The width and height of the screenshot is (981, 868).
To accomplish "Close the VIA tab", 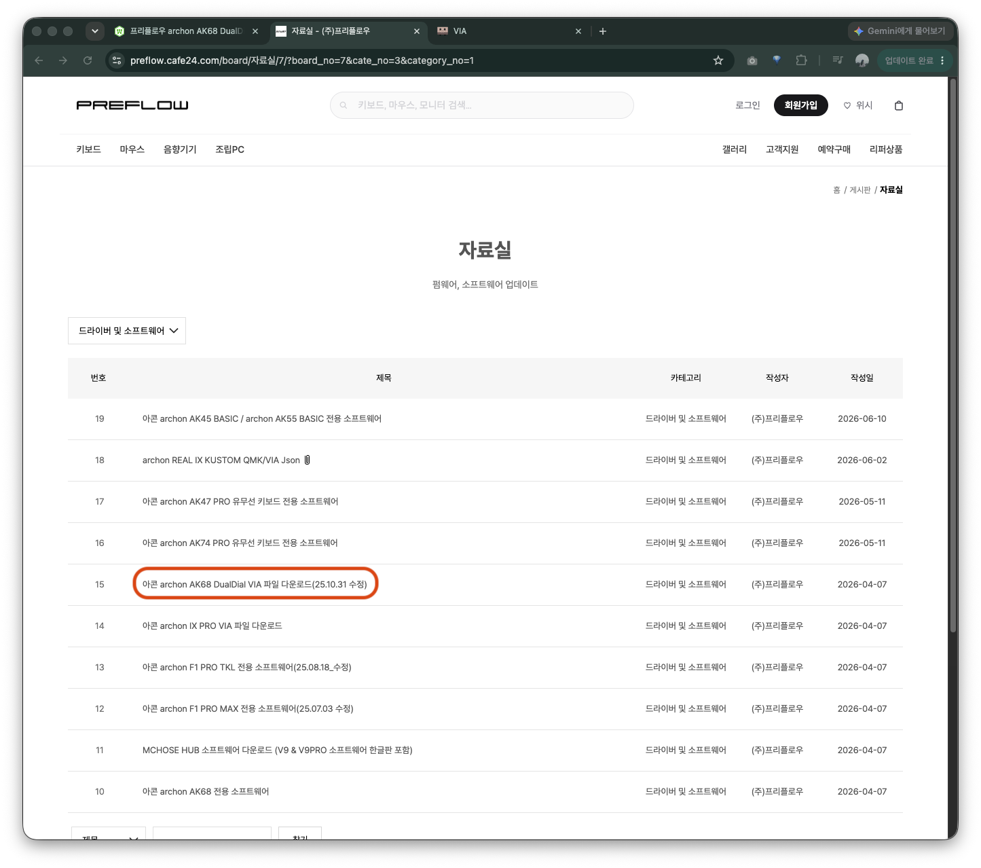I will pos(578,31).
